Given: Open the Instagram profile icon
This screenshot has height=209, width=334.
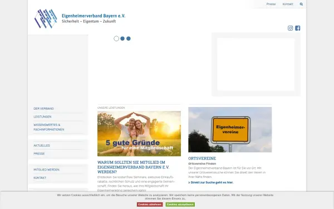Looking at the screenshot, I should tap(290, 28).
